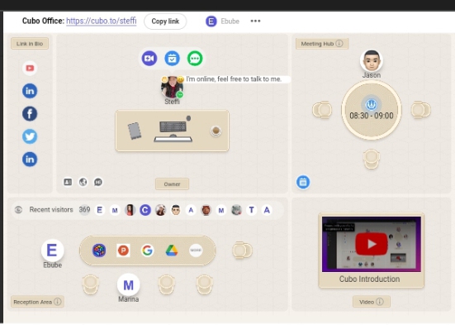Viewport: 455px width, 329px height.
Task: Sit in chair left of the round table
Action: (x=322, y=110)
